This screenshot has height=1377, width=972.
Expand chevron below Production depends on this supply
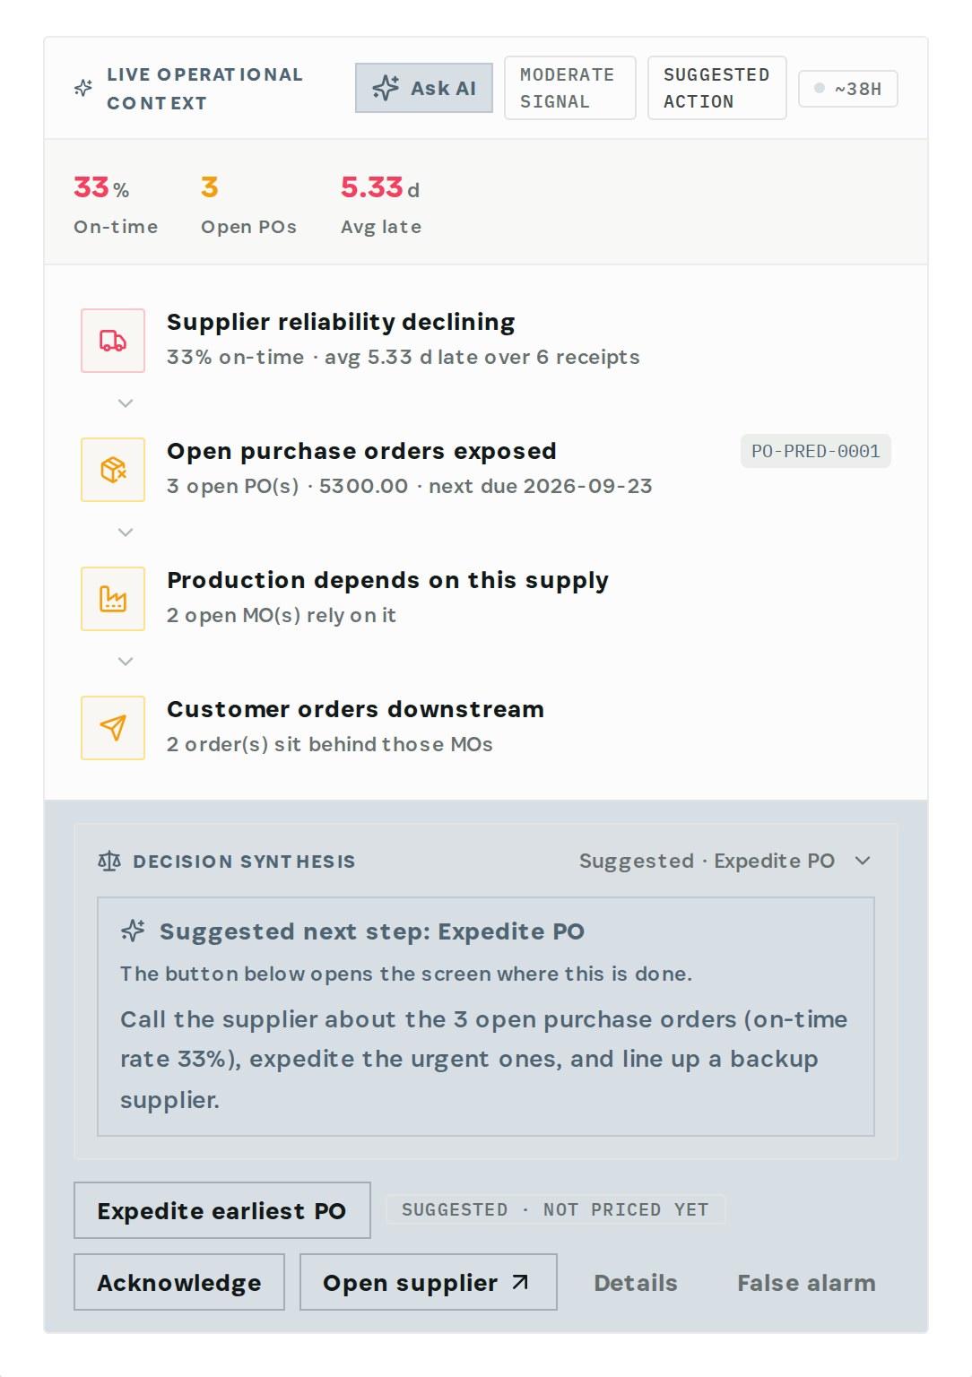[x=126, y=662]
